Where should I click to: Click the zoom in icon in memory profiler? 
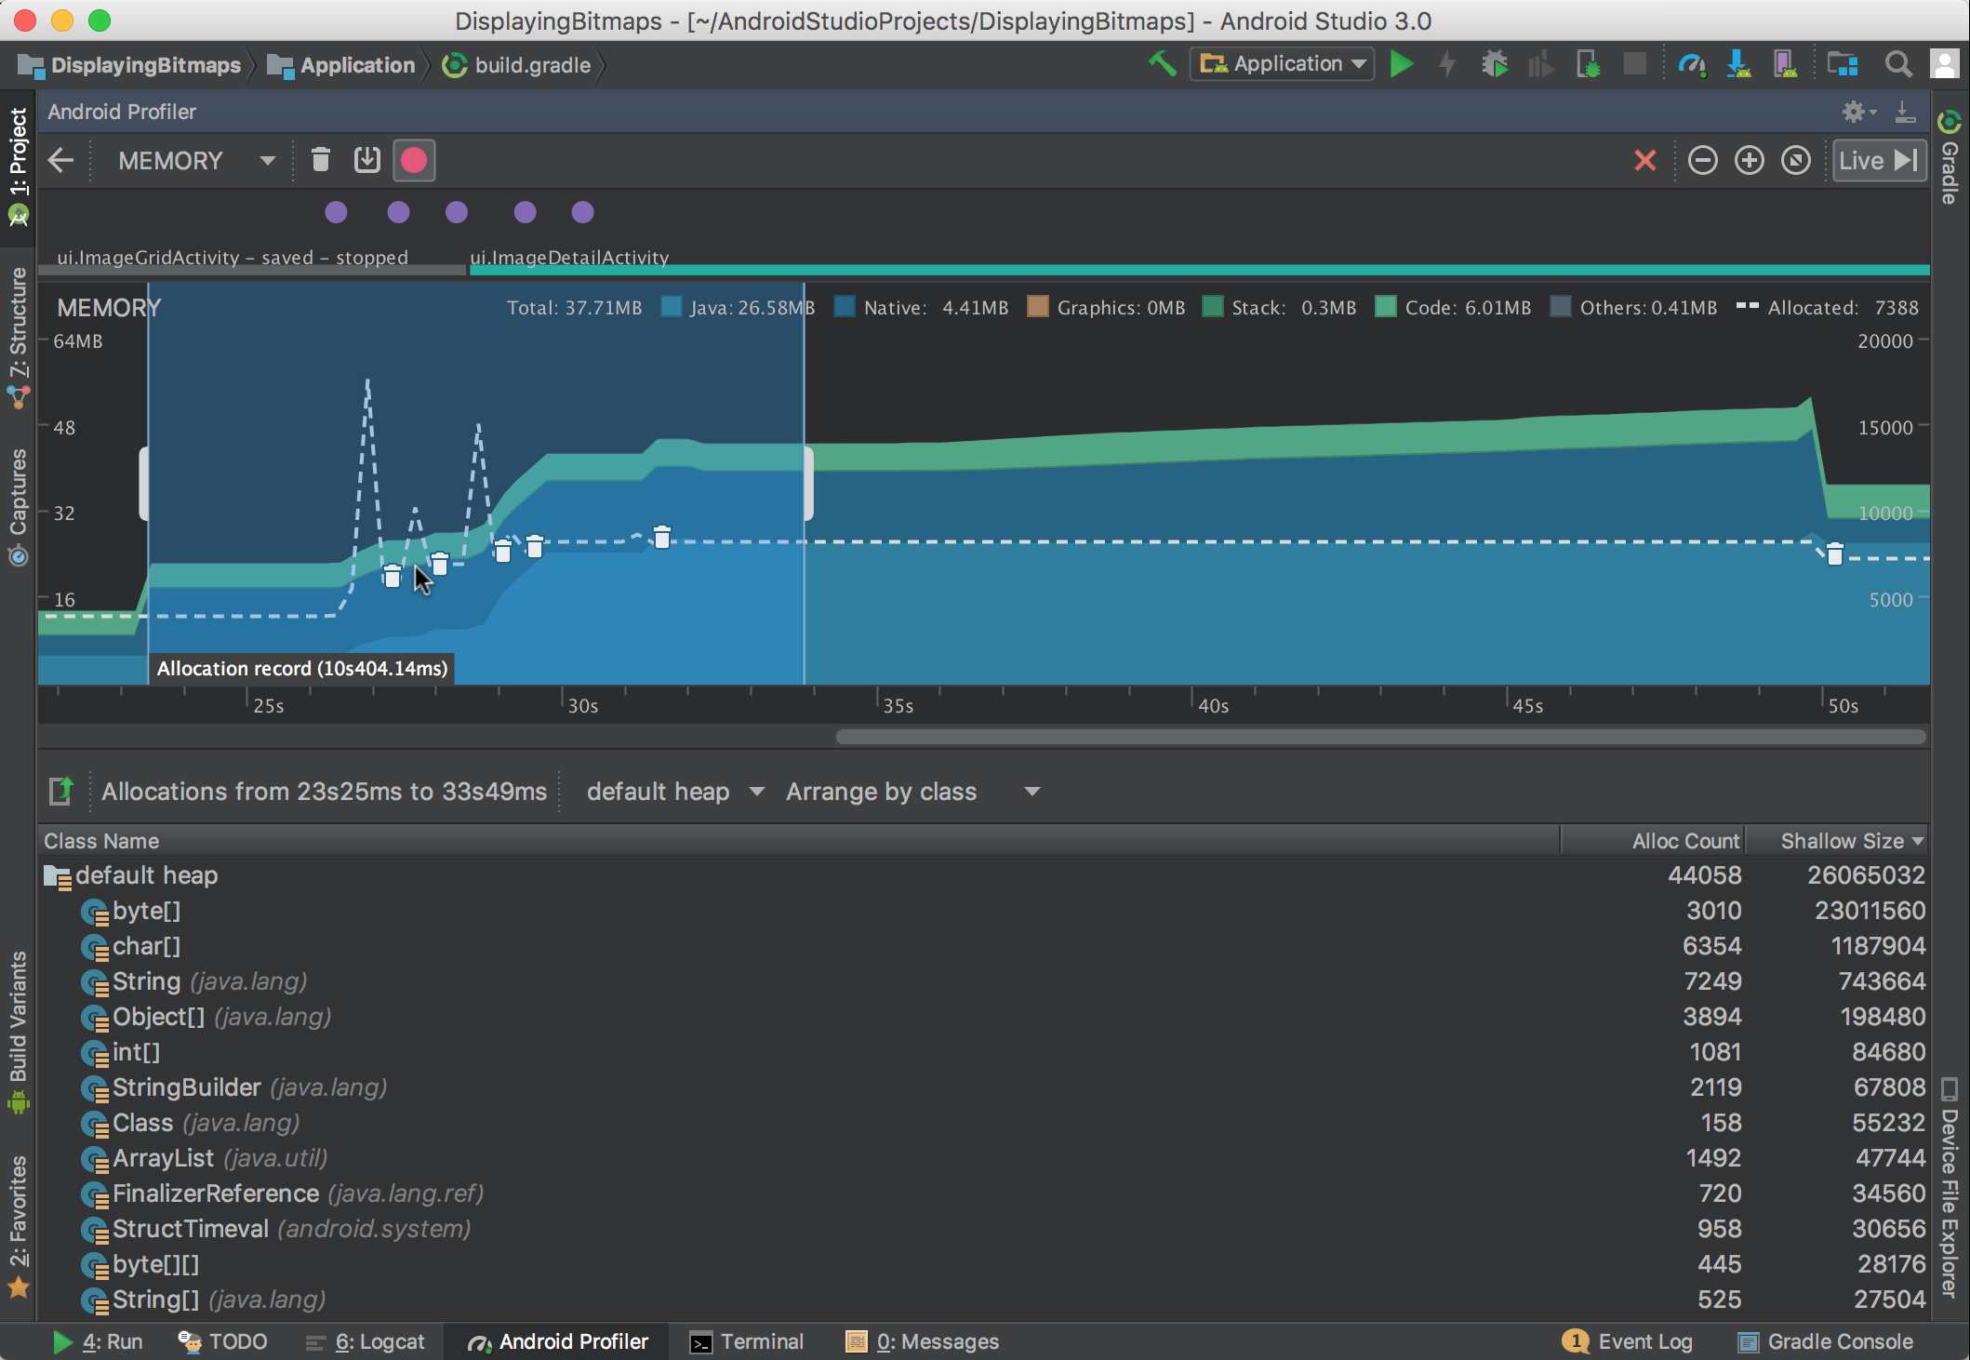(x=1749, y=160)
